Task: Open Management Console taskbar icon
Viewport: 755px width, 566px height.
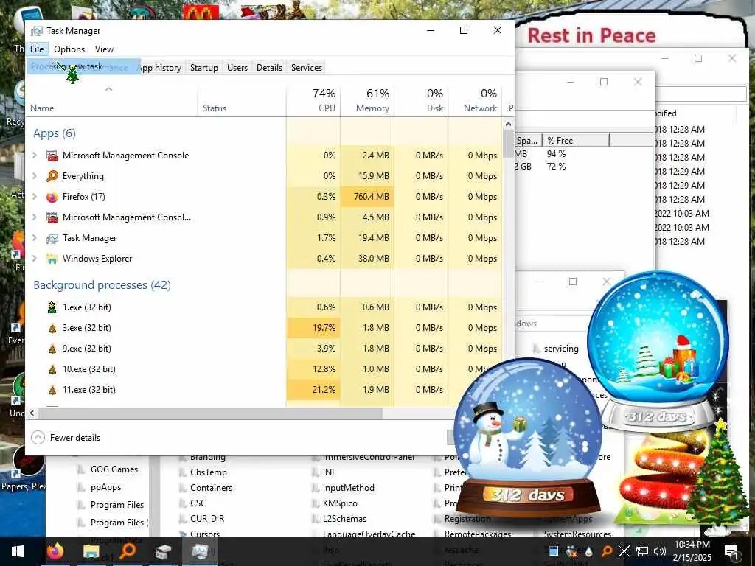Action: click(x=163, y=551)
